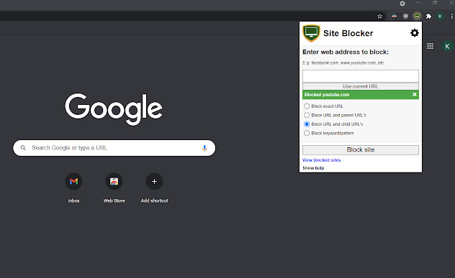
Task: Choose the Block keyword/pattern option
Action: 307,133
